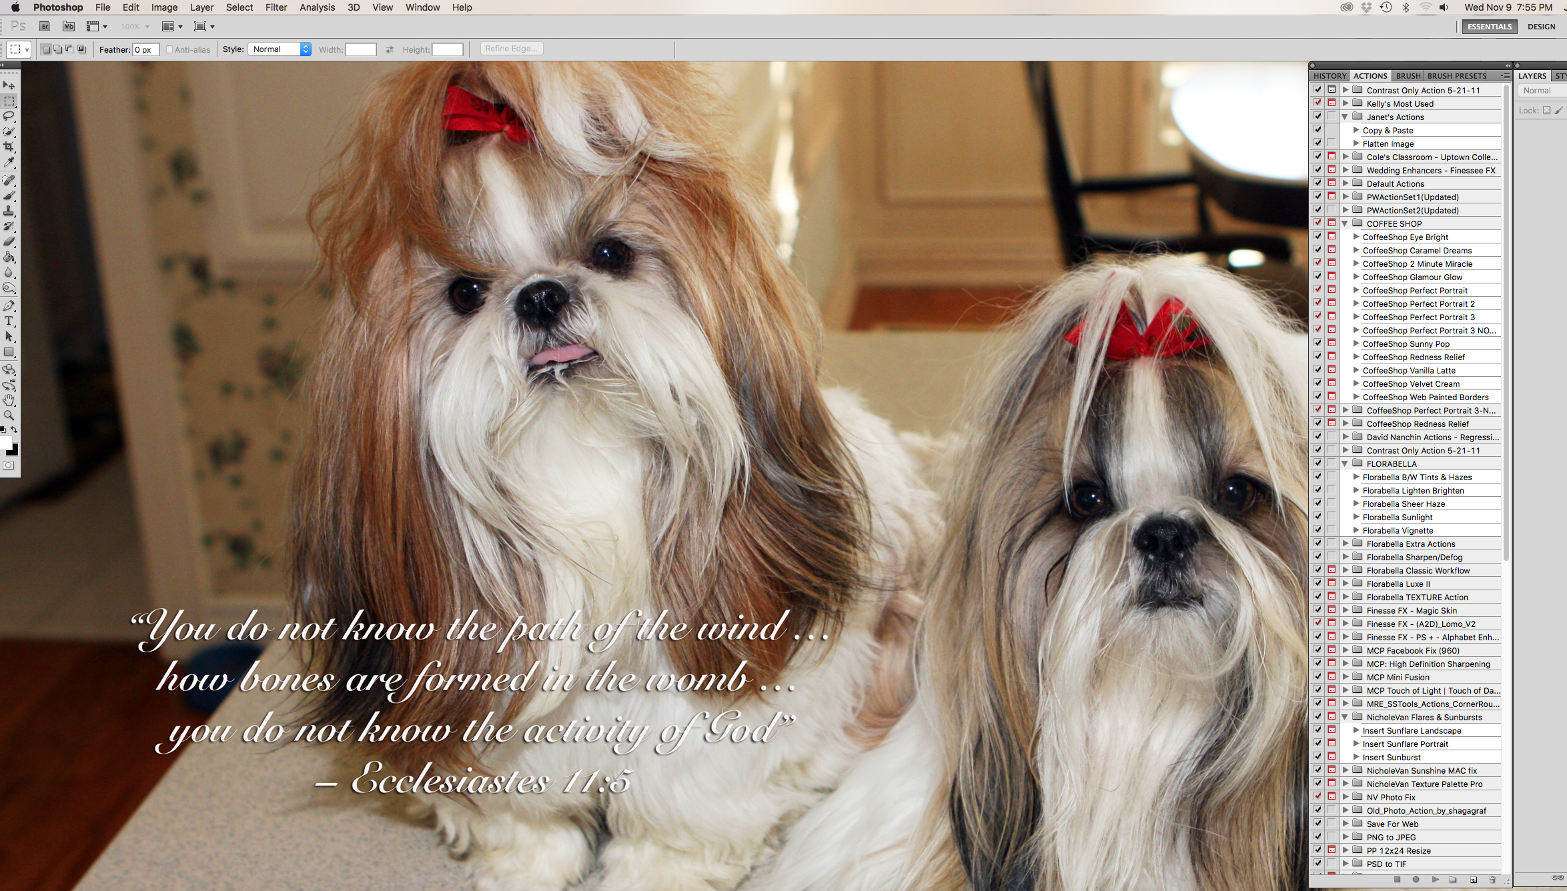1567x891 pixels.
Task: Toggle checkmark for CoffeeShop Eye Bright
Action: click(x=1318, y=236)
